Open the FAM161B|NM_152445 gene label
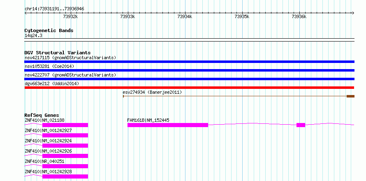The height and width of the screenshot is (181, 366). 148,120
